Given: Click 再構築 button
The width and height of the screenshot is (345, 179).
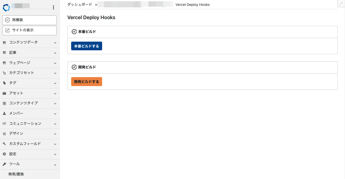Looking at the screenshot, I should pos(29,20).
